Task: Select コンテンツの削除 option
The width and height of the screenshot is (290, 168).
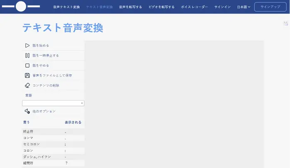Action: coord(46,85)
